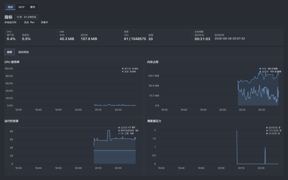The image size is (288, 180).
Task: Toggle 运行队列 legend entry
Action: 273,127
